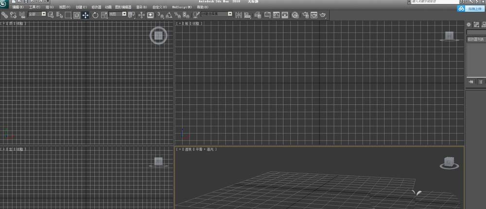Select the Link tool (Select and Link)
This screenshot has height=209, width=486.
(x=4, y=15)
